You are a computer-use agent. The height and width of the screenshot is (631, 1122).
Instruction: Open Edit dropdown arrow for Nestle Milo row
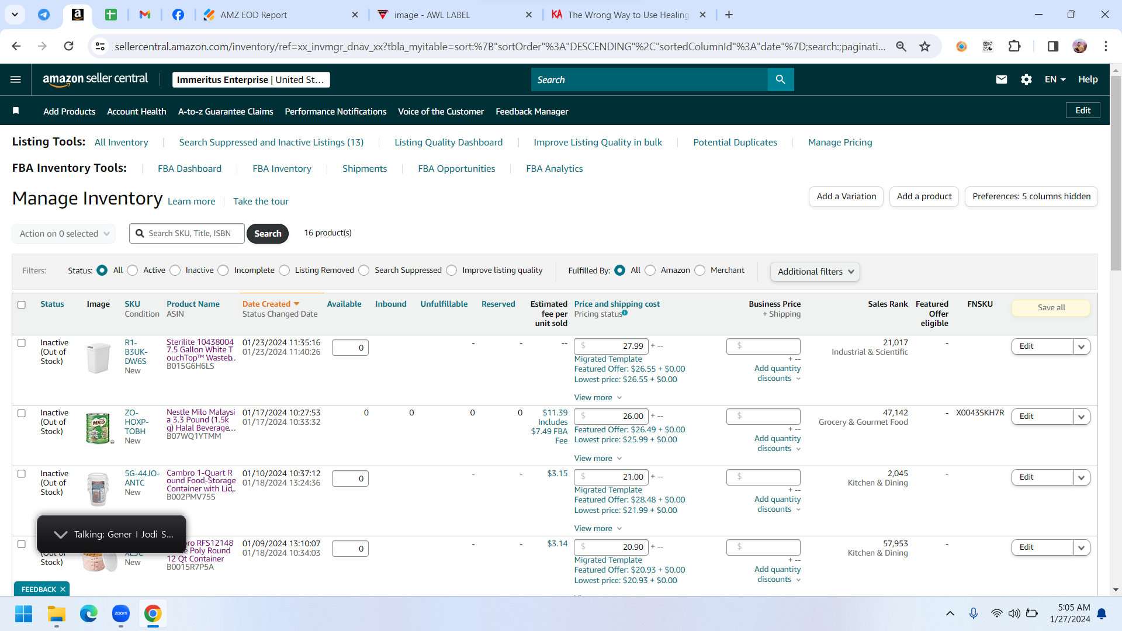1082,417
